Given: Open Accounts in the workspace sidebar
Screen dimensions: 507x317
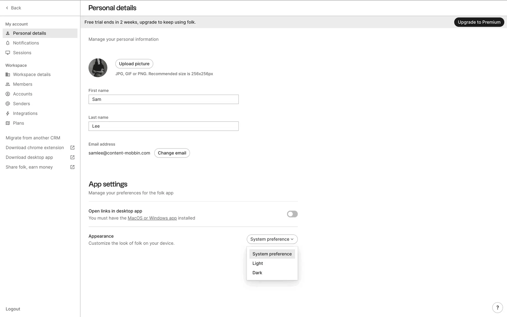Looking at the screenshot, I should [x=23, y=94].
